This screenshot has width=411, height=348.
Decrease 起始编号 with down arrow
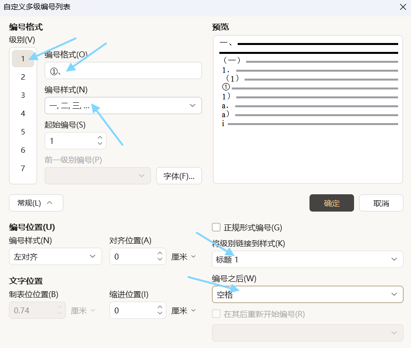click(100, 144)
